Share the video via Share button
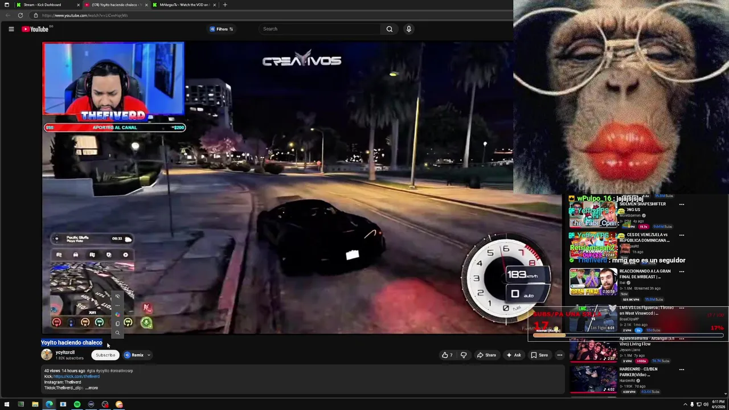Image resolution: width=729 pixels, height=410 pixels. [x=486, y=355]
